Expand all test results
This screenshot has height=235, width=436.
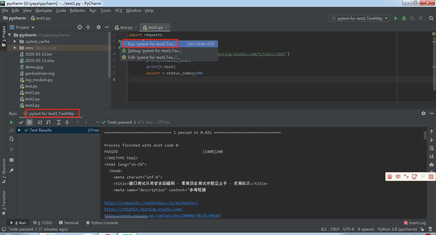click(x=59, y=122)
